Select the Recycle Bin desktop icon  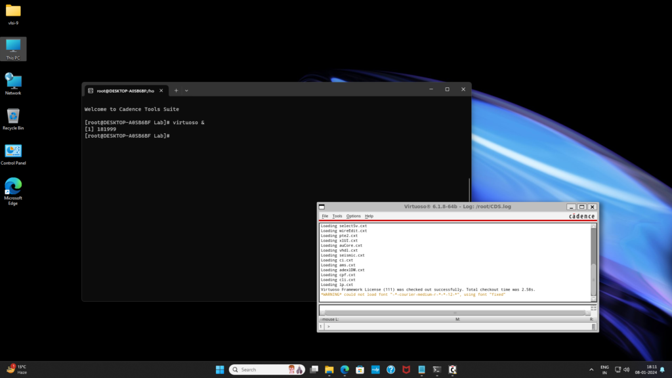point(13,119)
